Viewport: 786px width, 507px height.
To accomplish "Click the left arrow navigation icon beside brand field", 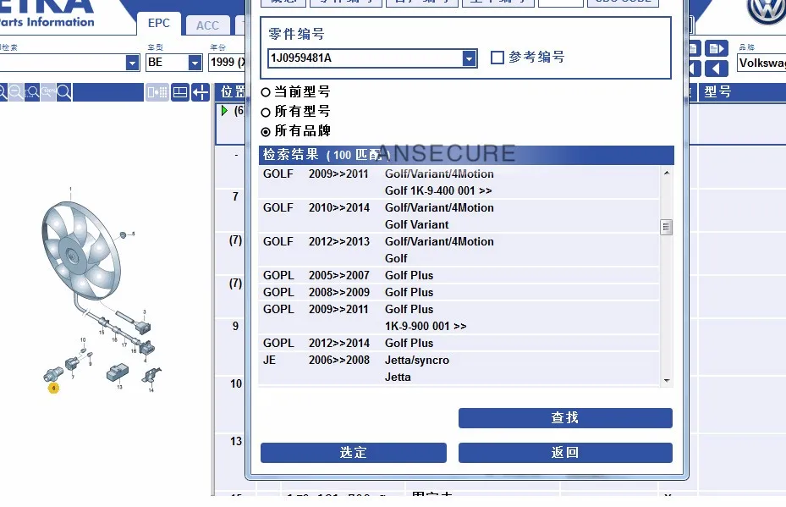I will pos(717,69).
